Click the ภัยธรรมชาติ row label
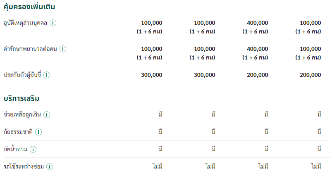 pos(18,132)
